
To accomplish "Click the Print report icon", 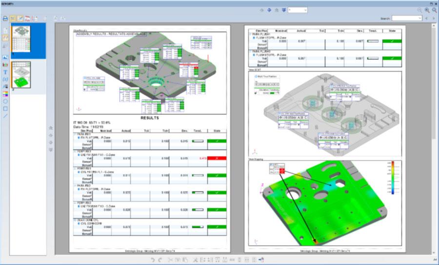I will pos(5,19).
